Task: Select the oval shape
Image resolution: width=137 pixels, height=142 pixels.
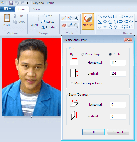Action: pos(110,16)
